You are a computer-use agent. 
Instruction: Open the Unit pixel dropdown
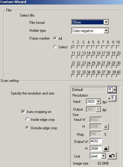tap(103, 156)
